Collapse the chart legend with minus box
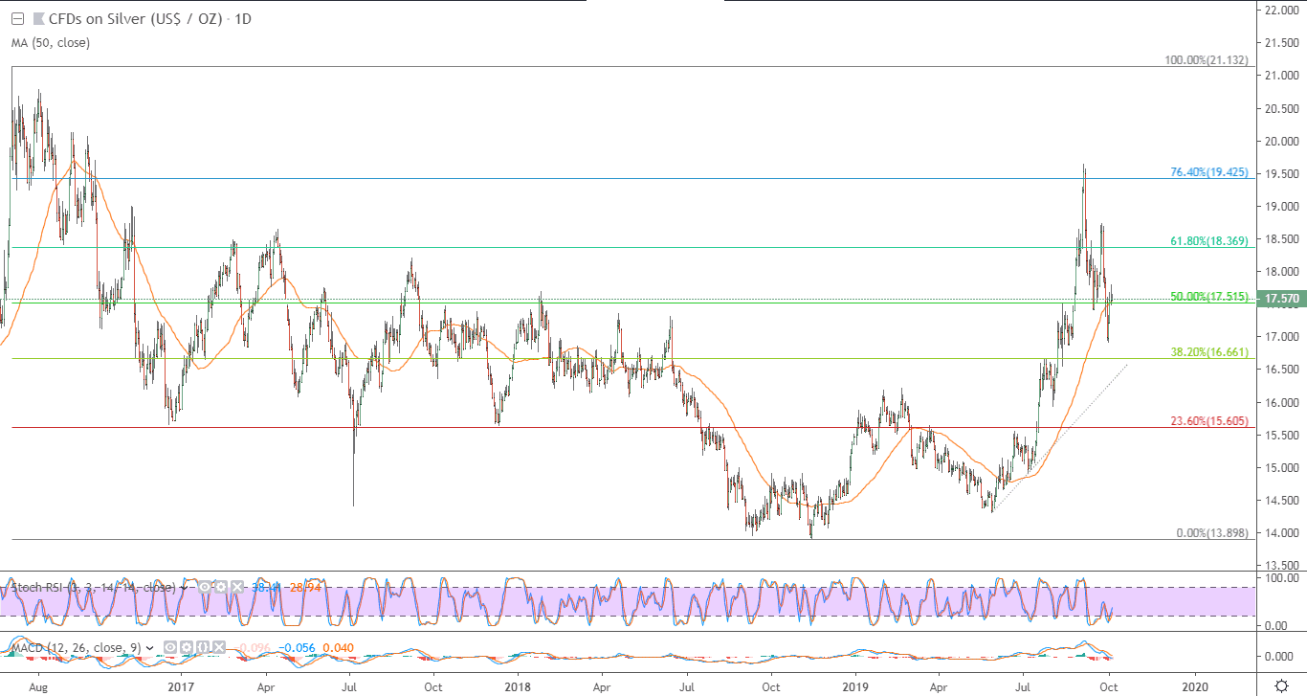 (16, 18)
